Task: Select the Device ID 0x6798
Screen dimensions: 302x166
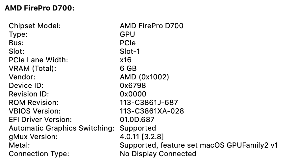Action: tap(133, 85)
